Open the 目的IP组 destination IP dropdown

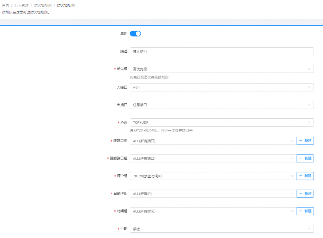pos(213,193)
